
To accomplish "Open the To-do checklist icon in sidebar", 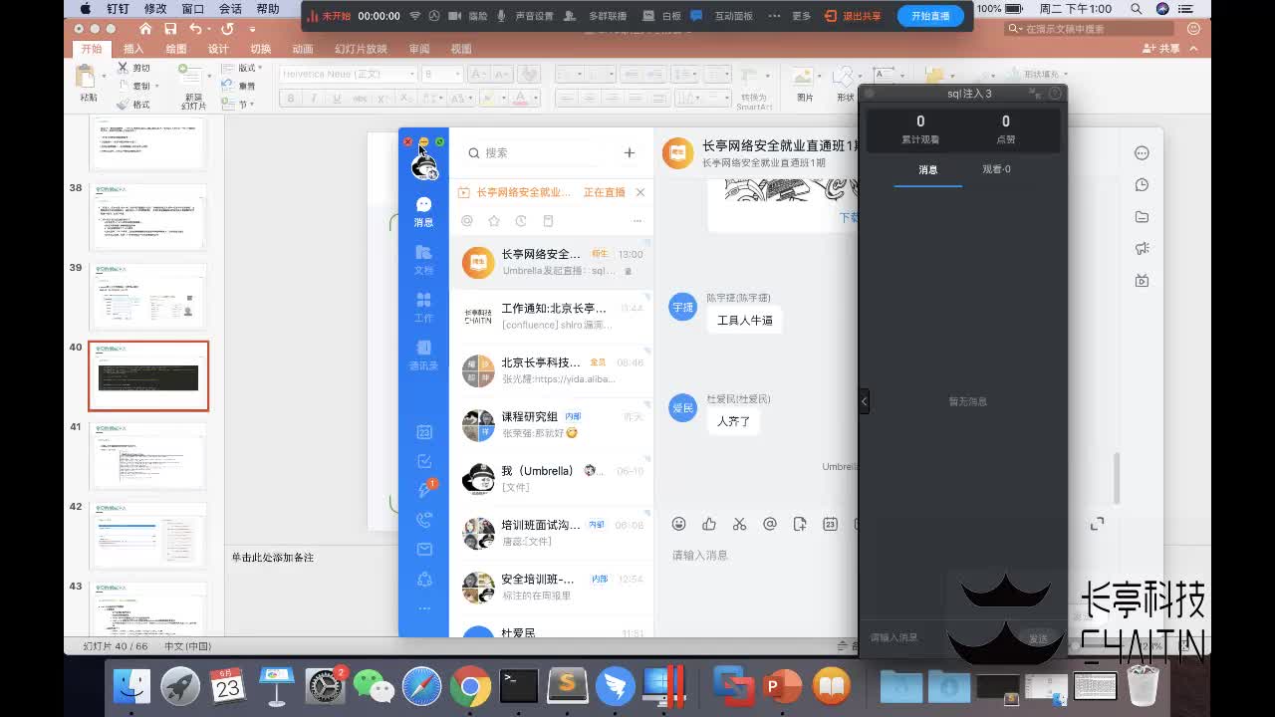I will click(x=424, y=461).
